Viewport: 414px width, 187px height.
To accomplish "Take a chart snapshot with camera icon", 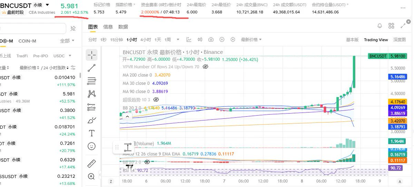I will point(211,40).
